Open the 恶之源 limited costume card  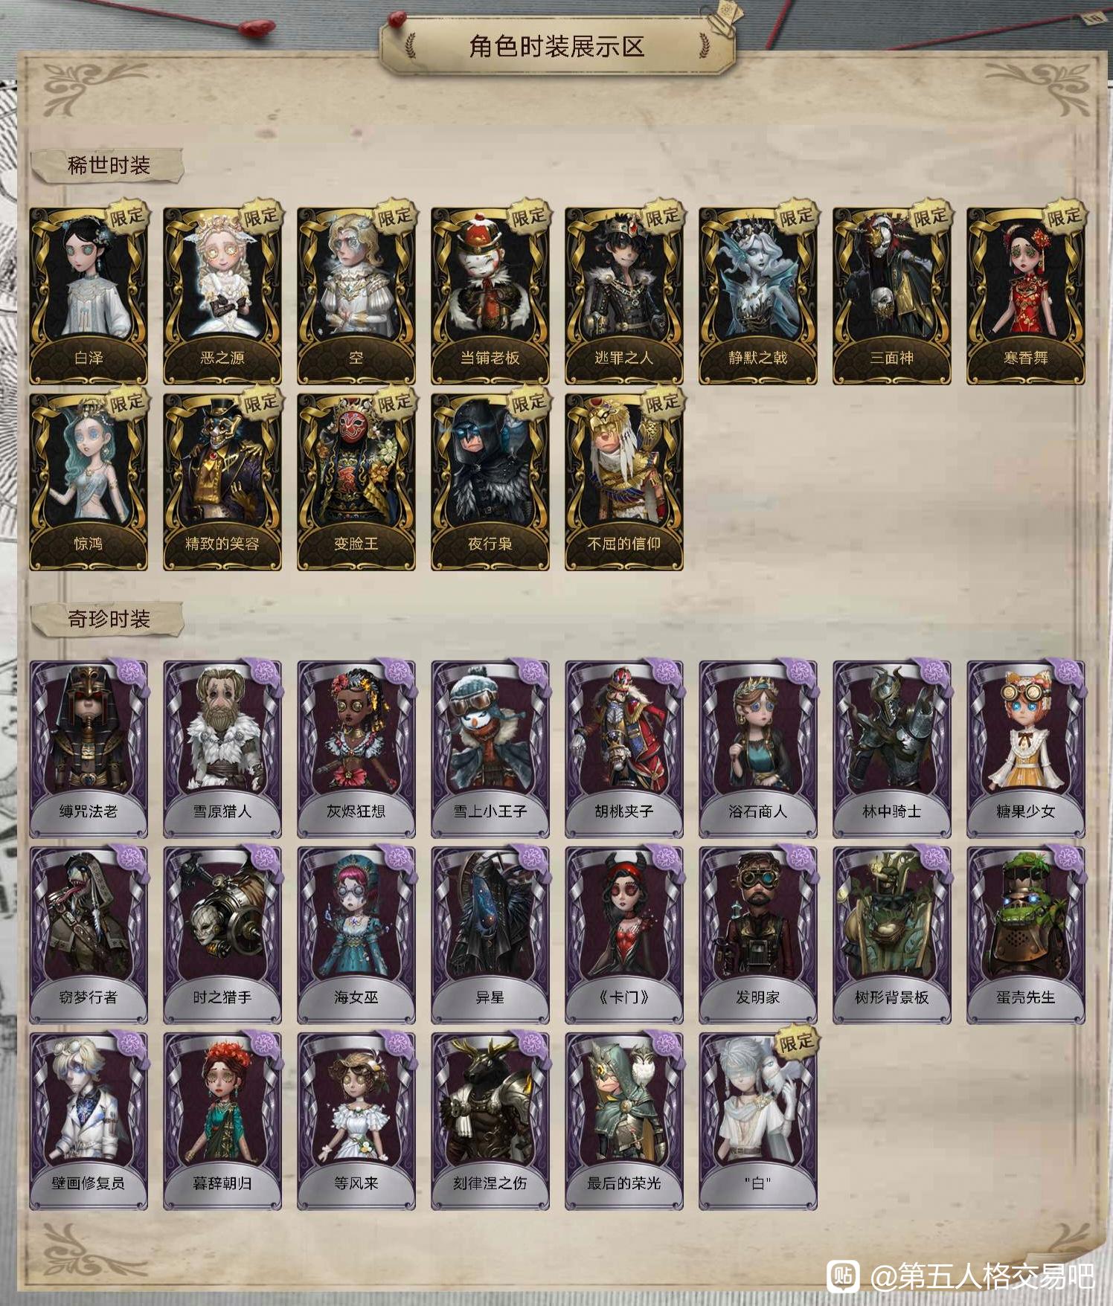[222, 295]
